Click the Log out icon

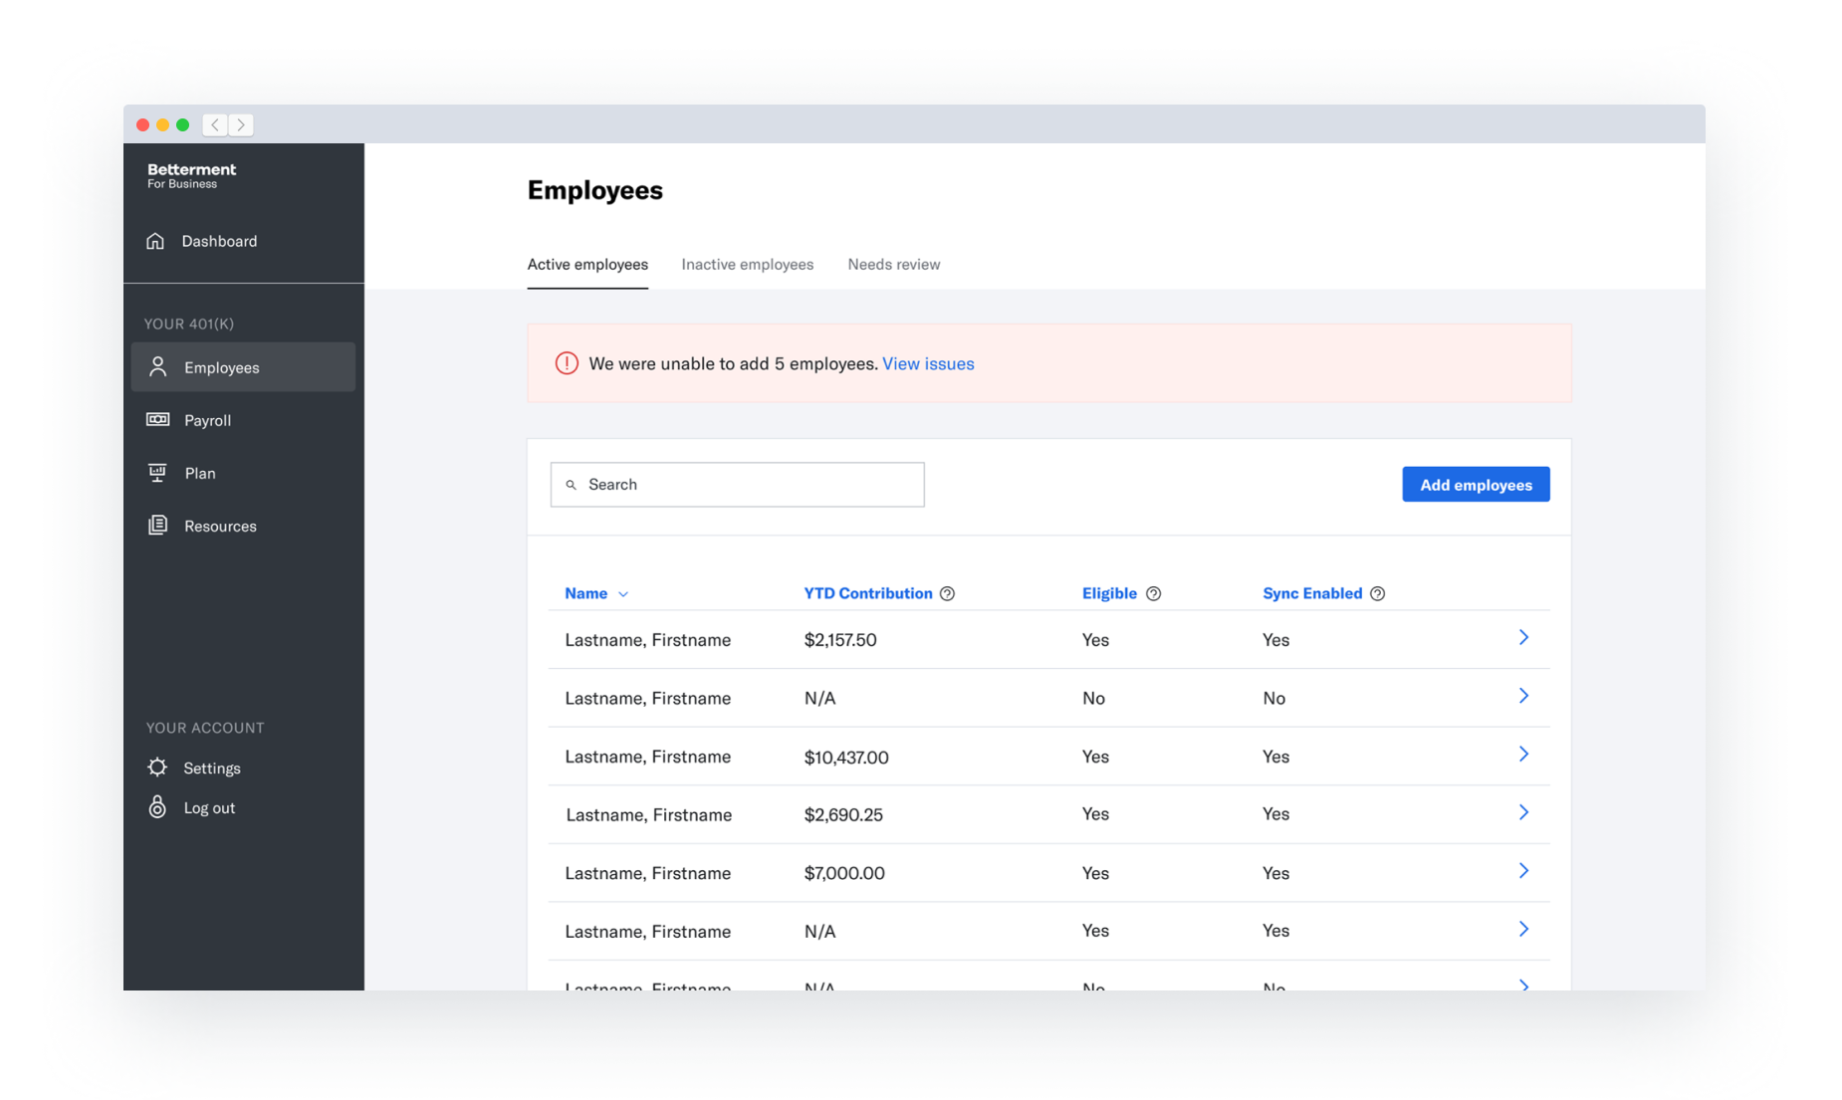point(156,806)
